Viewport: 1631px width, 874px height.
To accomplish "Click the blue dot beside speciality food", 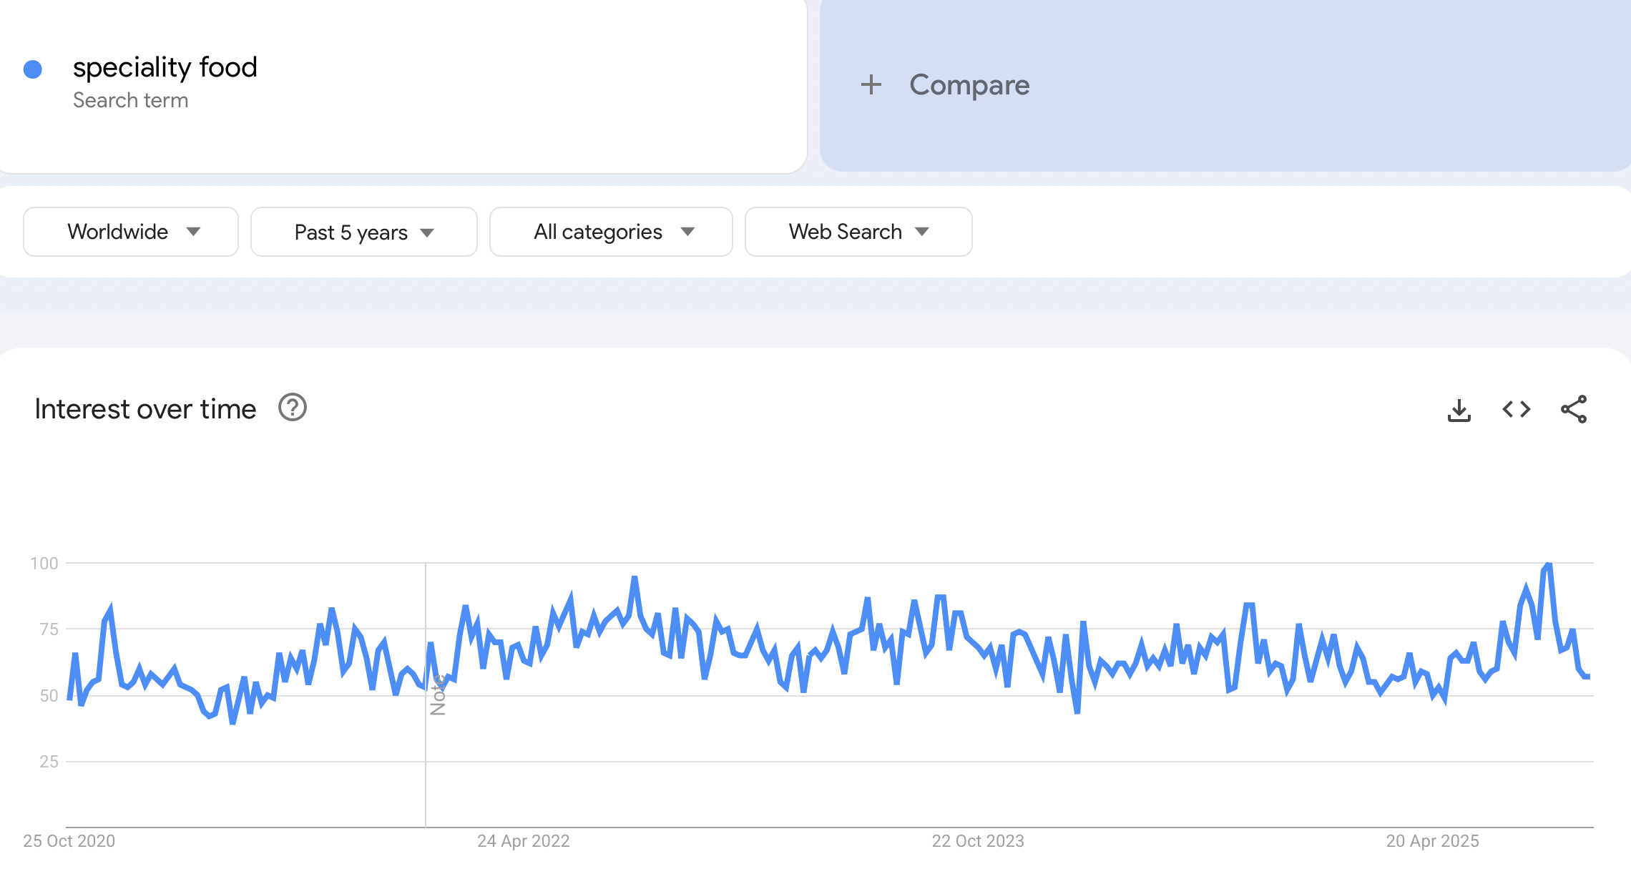I will tap(33, 68).
